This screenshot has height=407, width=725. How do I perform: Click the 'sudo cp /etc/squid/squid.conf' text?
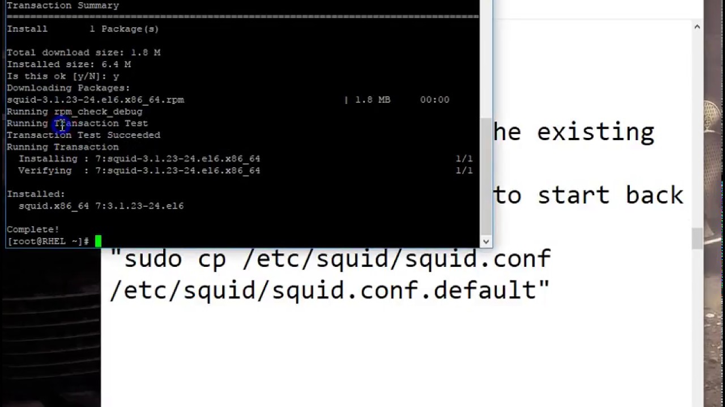coord(330,259)
